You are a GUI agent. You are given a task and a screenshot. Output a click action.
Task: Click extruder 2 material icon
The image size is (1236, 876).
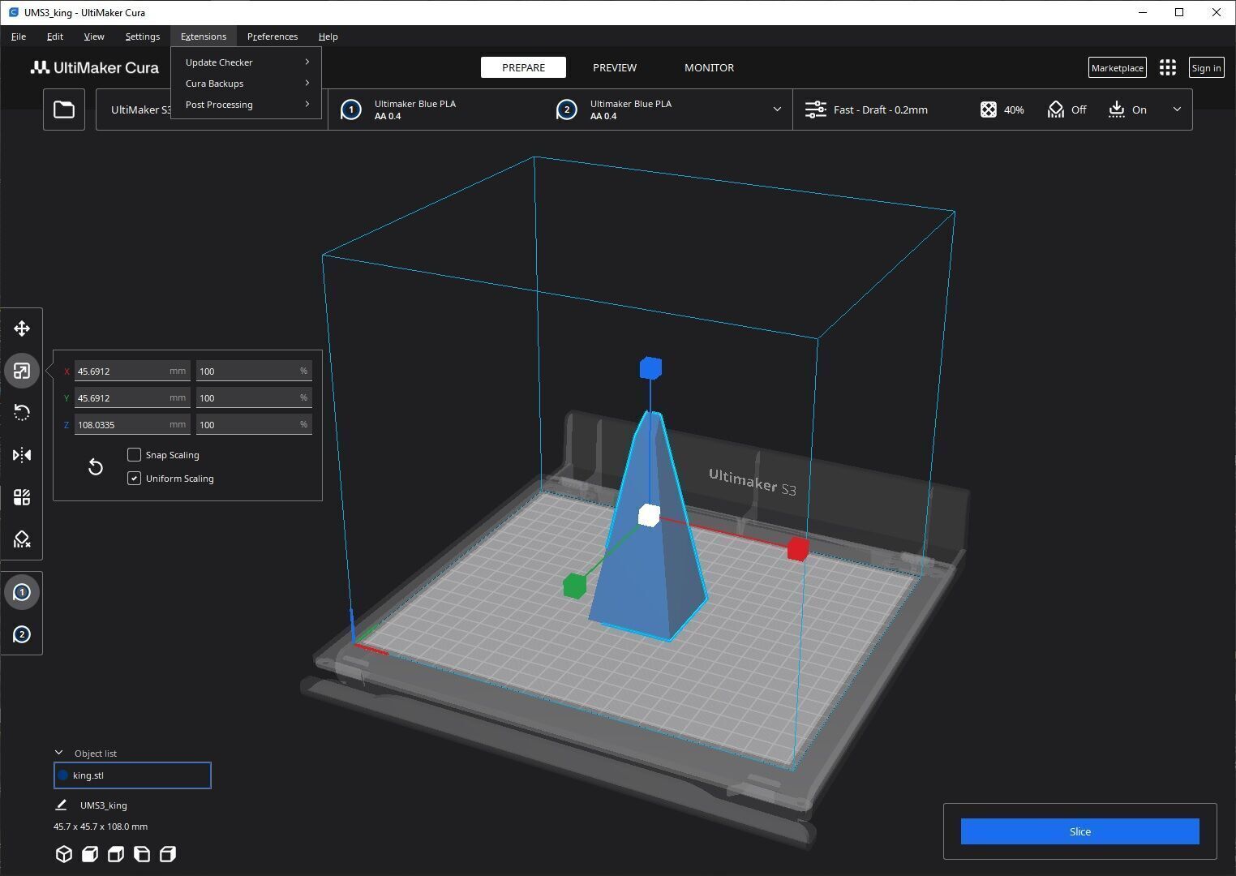tap(567, 109)
